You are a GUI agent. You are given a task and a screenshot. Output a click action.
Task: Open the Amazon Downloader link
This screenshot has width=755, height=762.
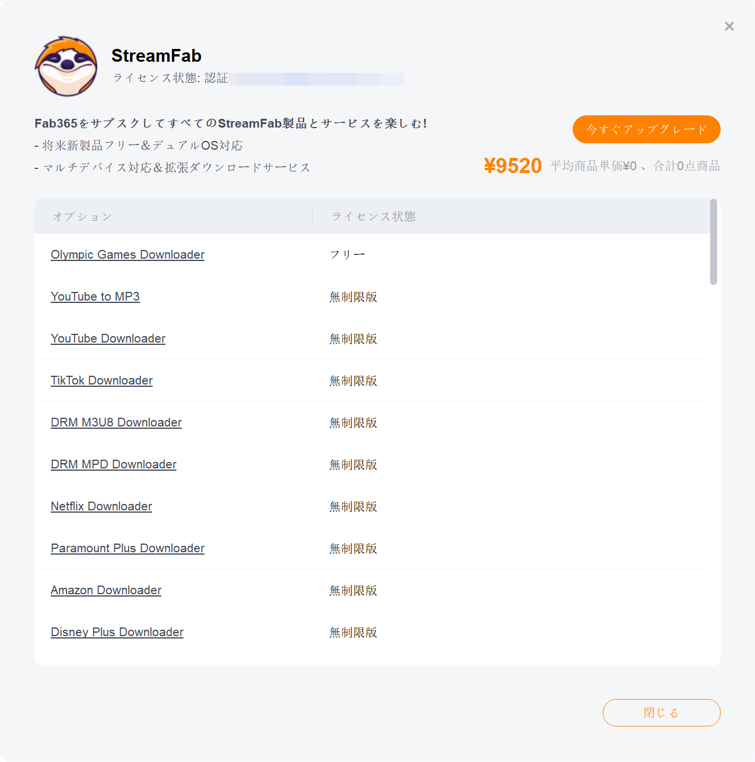[106, 590]
